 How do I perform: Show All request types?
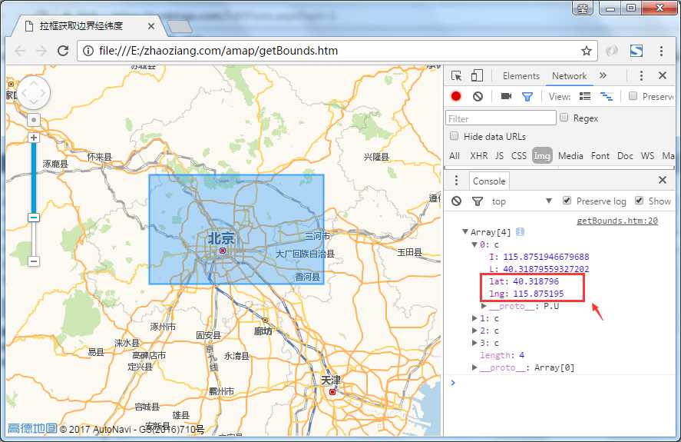(x=455, y=156)
